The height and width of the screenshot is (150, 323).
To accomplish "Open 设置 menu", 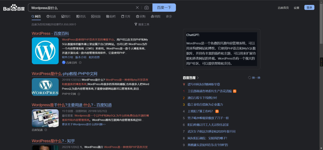I will tap(297, 8).
